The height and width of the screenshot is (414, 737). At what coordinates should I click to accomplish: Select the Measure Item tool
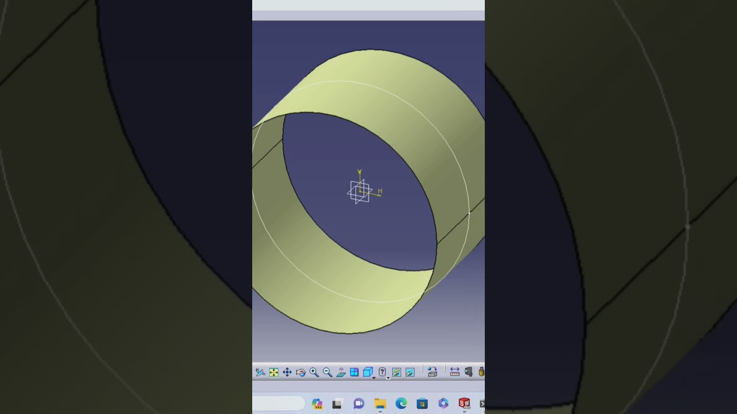pyautogui.click(x=468, y=372)
